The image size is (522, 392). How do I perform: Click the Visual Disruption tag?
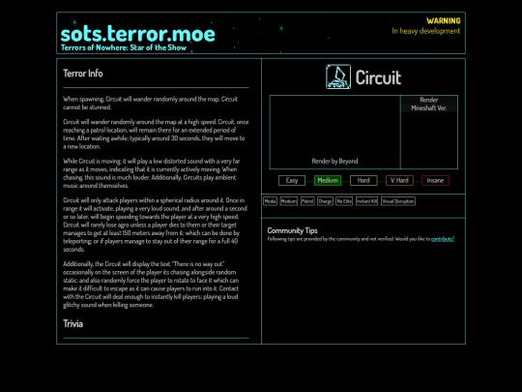(398, 201)
